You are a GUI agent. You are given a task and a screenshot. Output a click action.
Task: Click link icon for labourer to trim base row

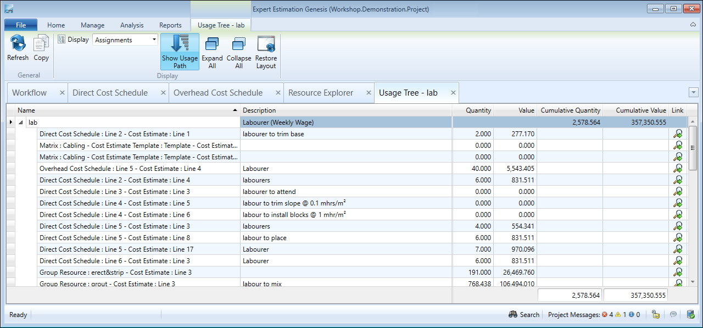[x=678, y=134]
